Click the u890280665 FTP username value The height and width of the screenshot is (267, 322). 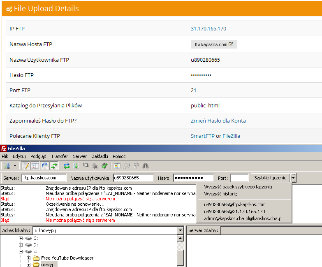[x=205, y=60]
